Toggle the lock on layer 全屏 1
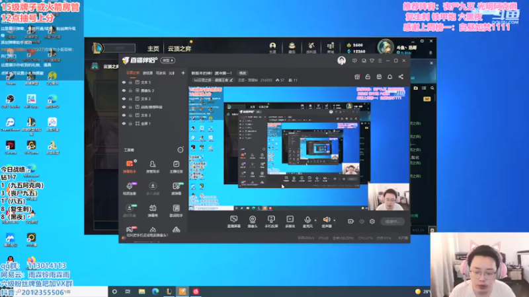 coord(130,123)
